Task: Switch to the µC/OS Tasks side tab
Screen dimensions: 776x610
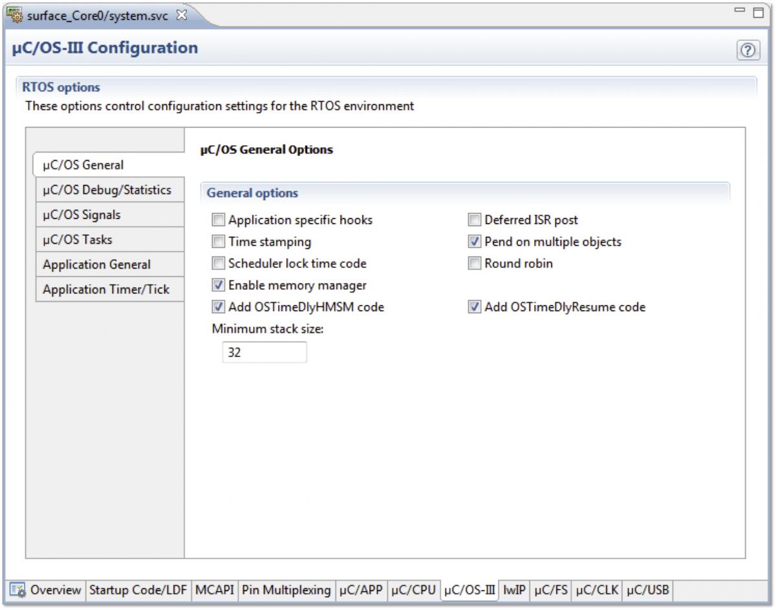Action: click(x=110, y=240)
